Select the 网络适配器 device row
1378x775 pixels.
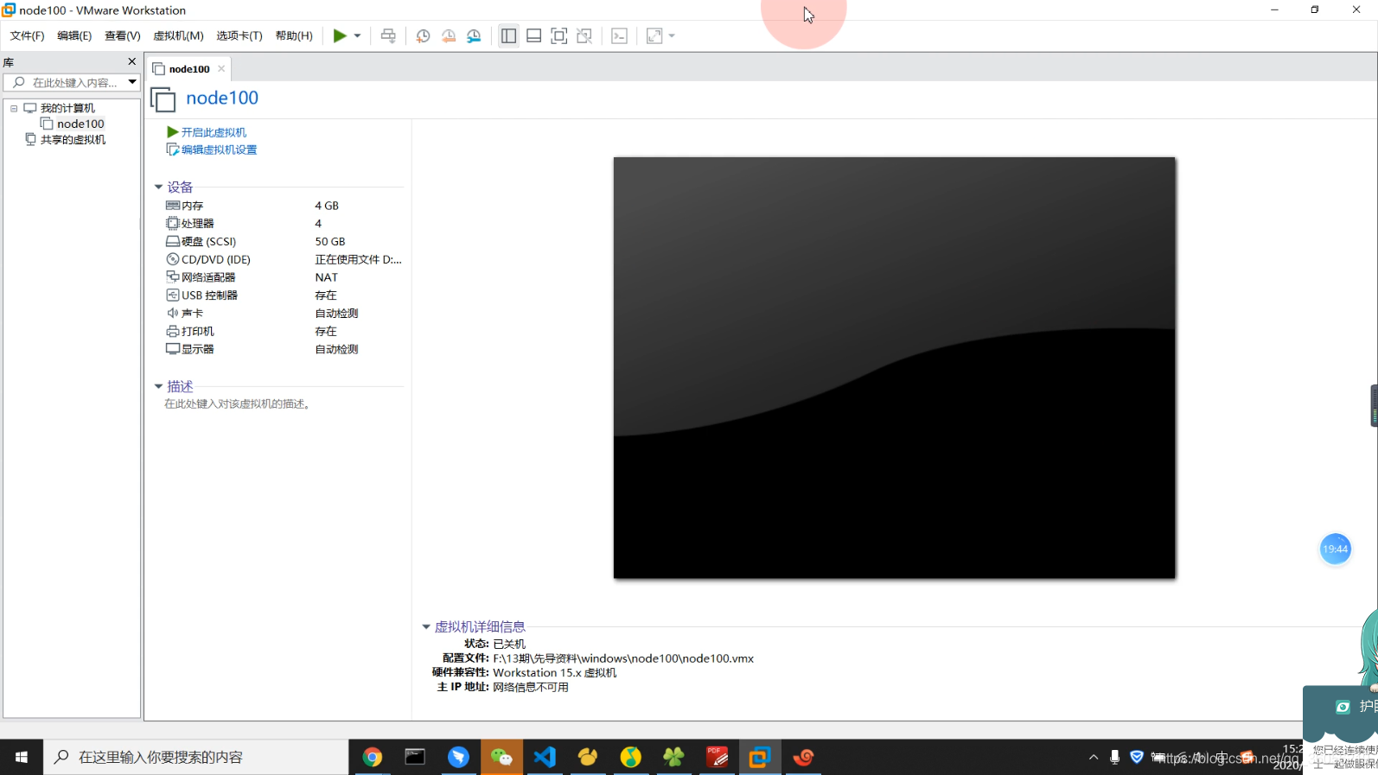[x=284, y=277]
